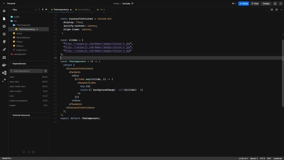Screen dimensions: 284x160
Task: Click the hamburger menu beside Personal
Action: click(4, 4)
